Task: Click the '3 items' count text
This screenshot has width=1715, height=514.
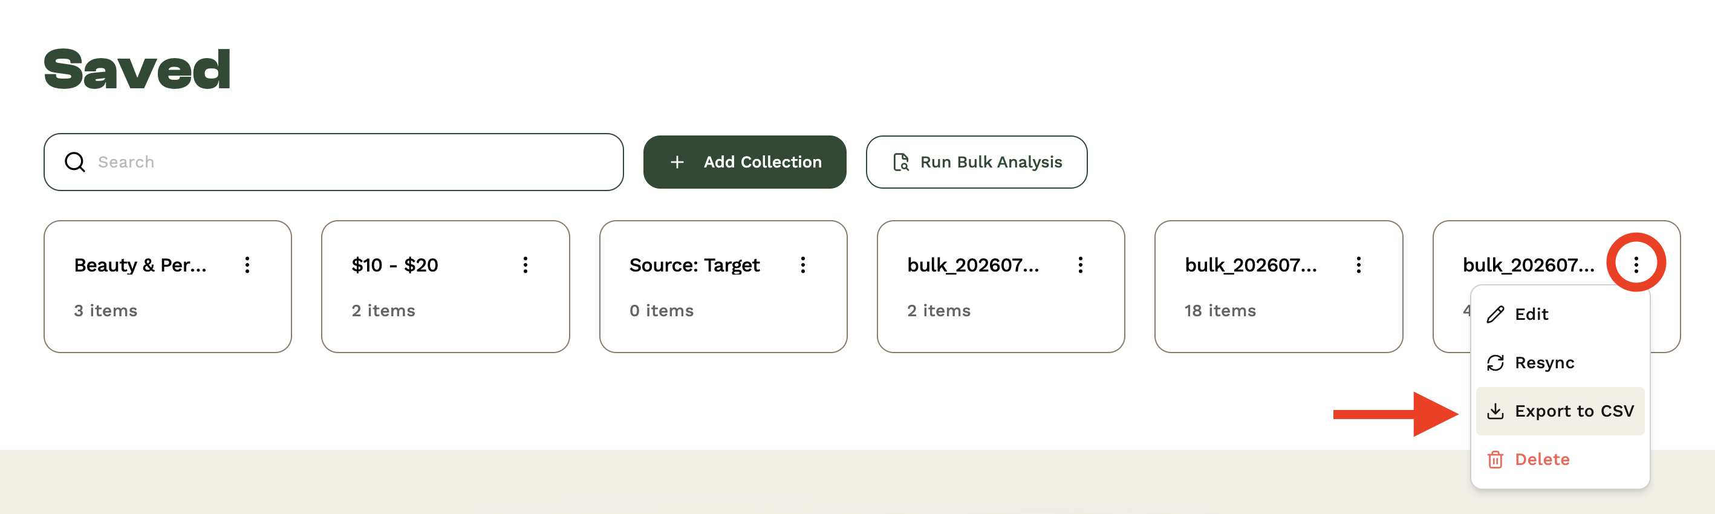Action: (x=105, y=311)
